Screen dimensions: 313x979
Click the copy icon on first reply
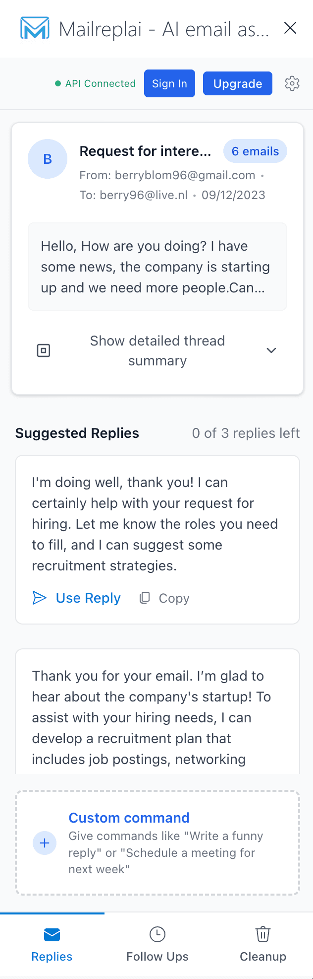pos(145,598)
